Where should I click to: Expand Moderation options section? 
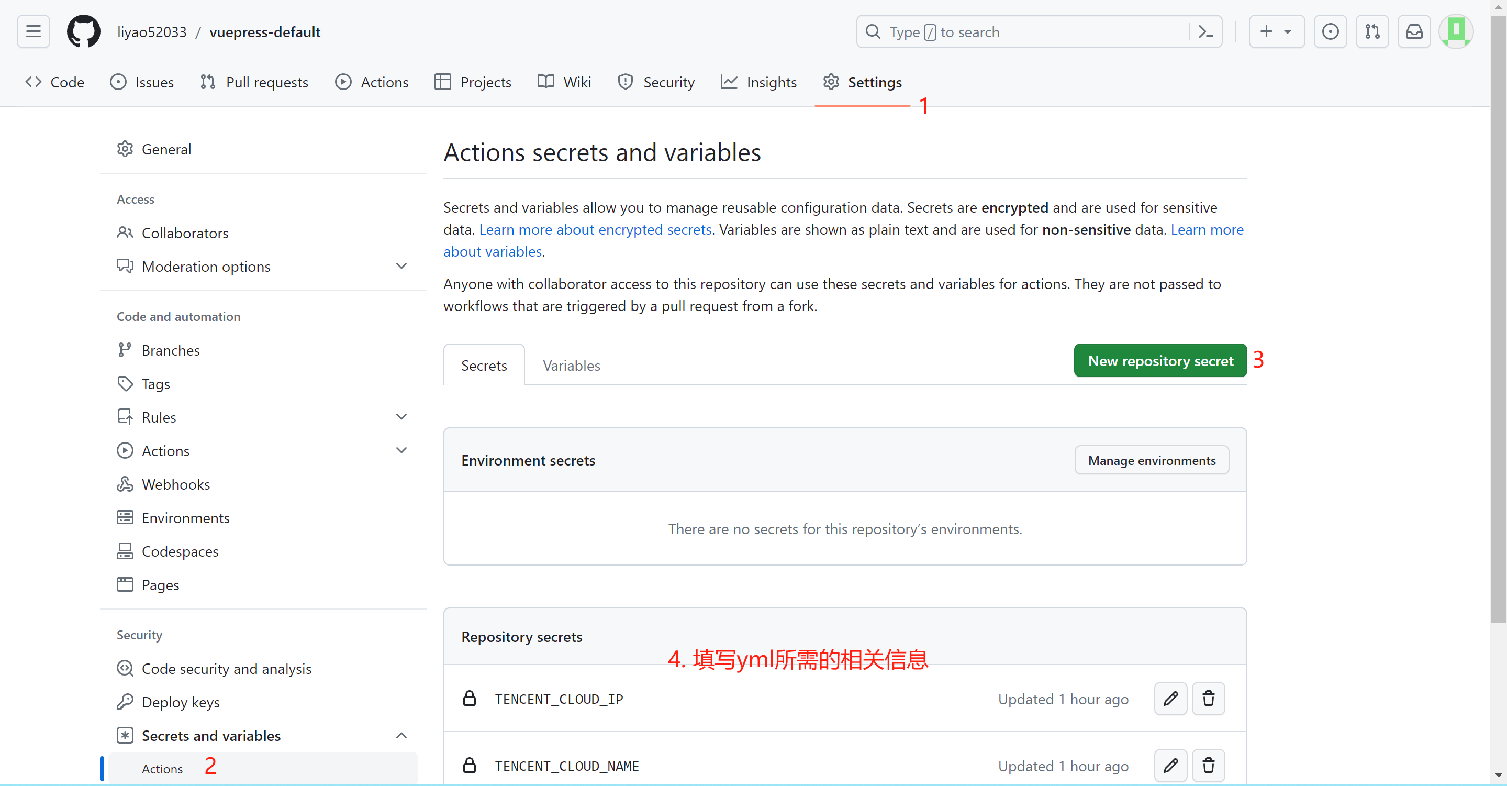tap(401, 267)
